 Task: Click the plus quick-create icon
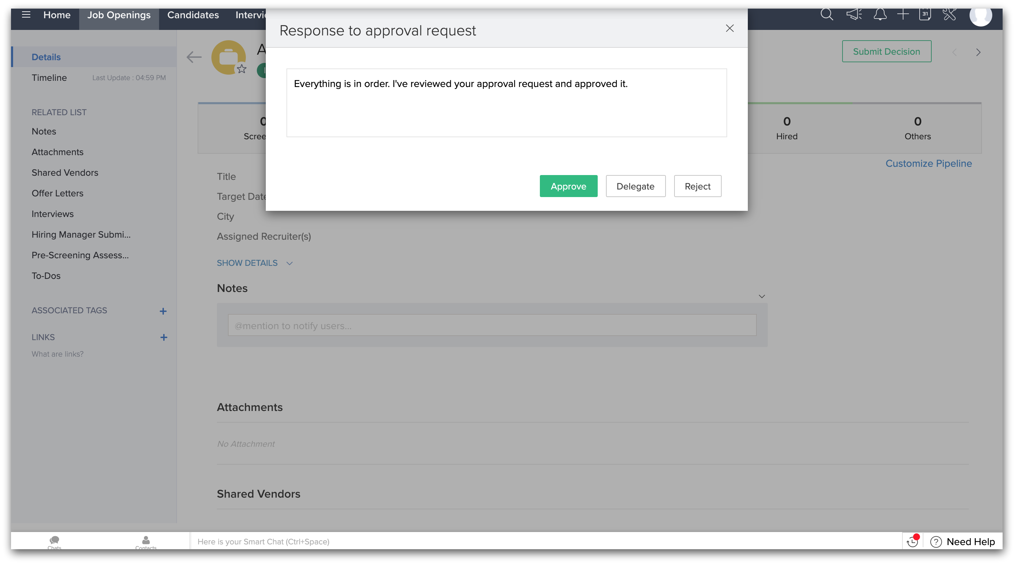(903, 15)
